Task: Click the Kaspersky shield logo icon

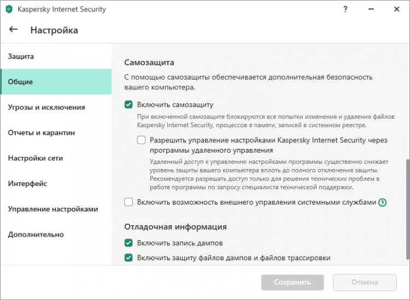Action: point(9,9)
